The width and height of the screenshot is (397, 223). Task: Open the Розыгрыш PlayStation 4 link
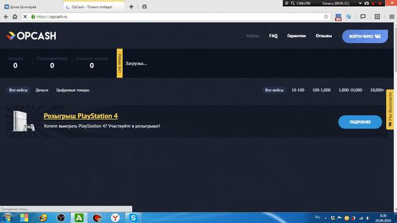(x=81, y=116)
